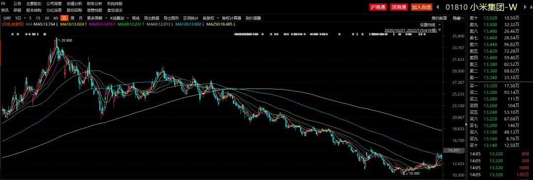Go to the previous stock arrow
Image resolution: width=533 pixels, height=180 pixels.
[437, 7]
